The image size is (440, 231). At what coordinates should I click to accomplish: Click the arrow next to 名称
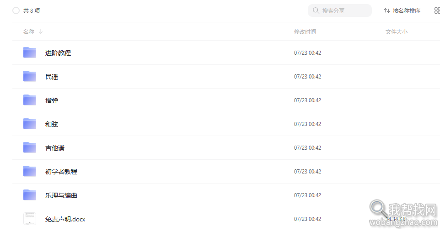click(41, 31)
